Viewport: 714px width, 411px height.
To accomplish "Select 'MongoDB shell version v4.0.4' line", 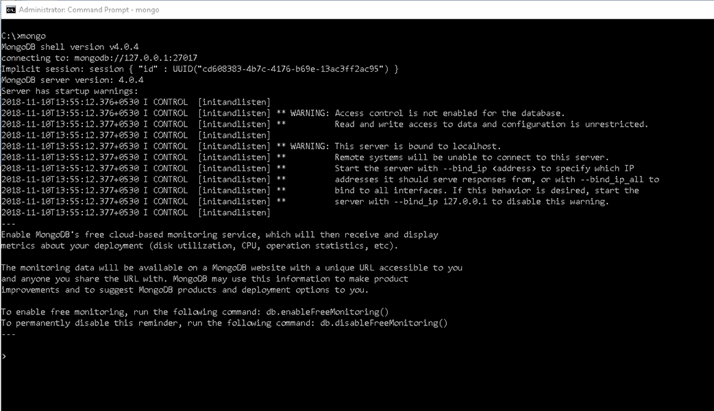I will coord(70,47).
